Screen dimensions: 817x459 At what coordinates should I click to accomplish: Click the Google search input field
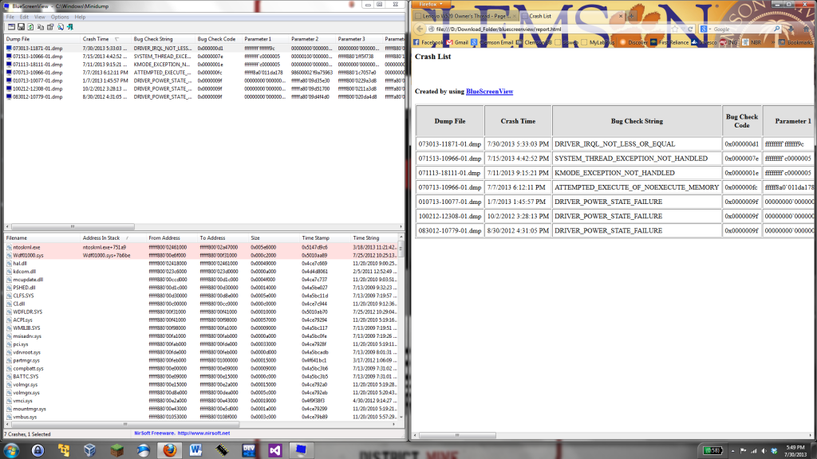click(x=743, y=29)
